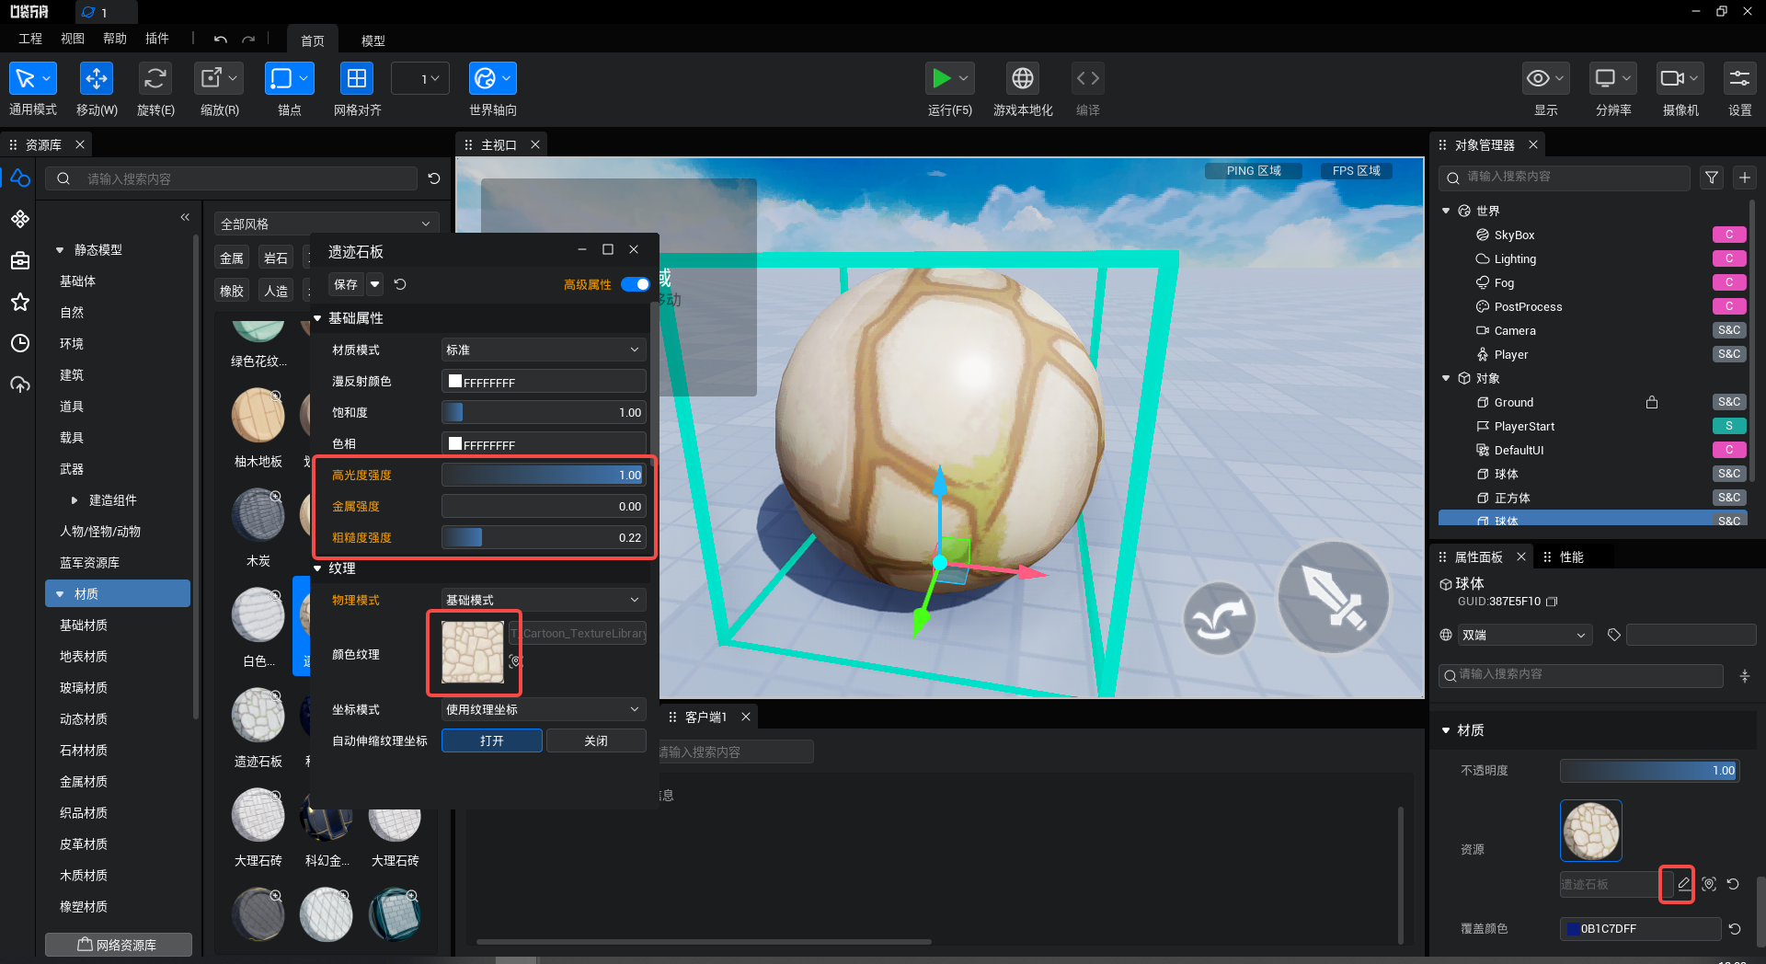Viewport: 1766px width, 964px height.
Task: Collapse the 基础属性 section
Action: (x=318, y=318)
